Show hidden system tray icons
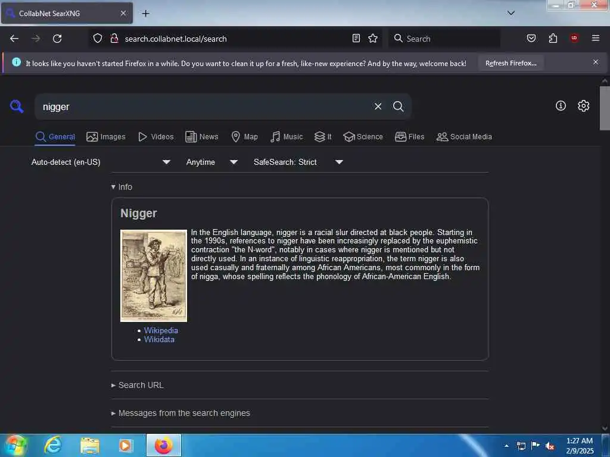This screenshot has height=457, width=610. (x=506, y=446)
